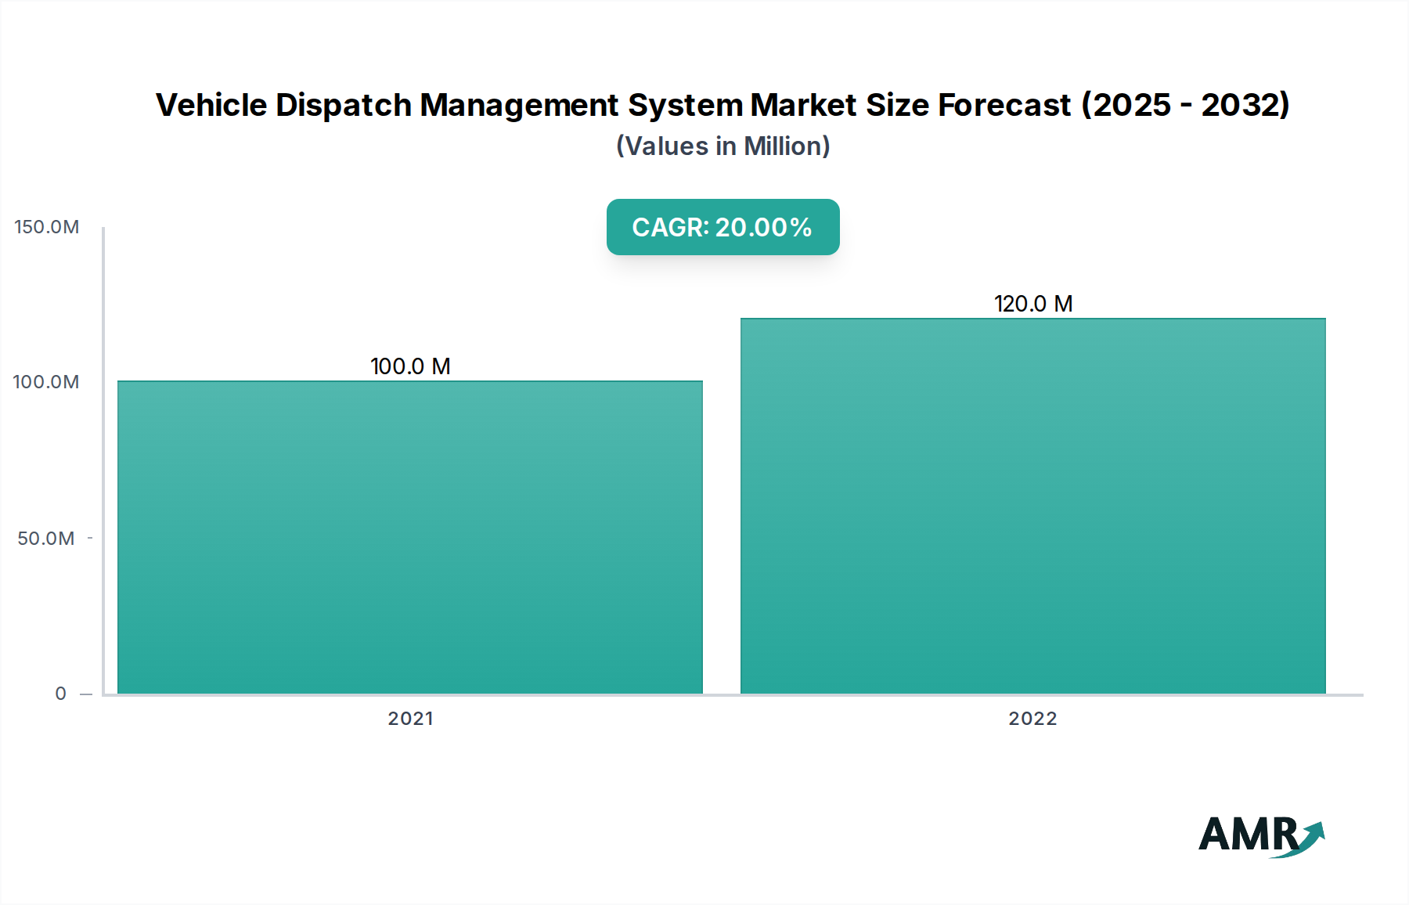Image resolution: width=1409 pixels, height=905 pixels.
Task: Click the word Forecast in chart title
Action: click(x=1004, y=105)
